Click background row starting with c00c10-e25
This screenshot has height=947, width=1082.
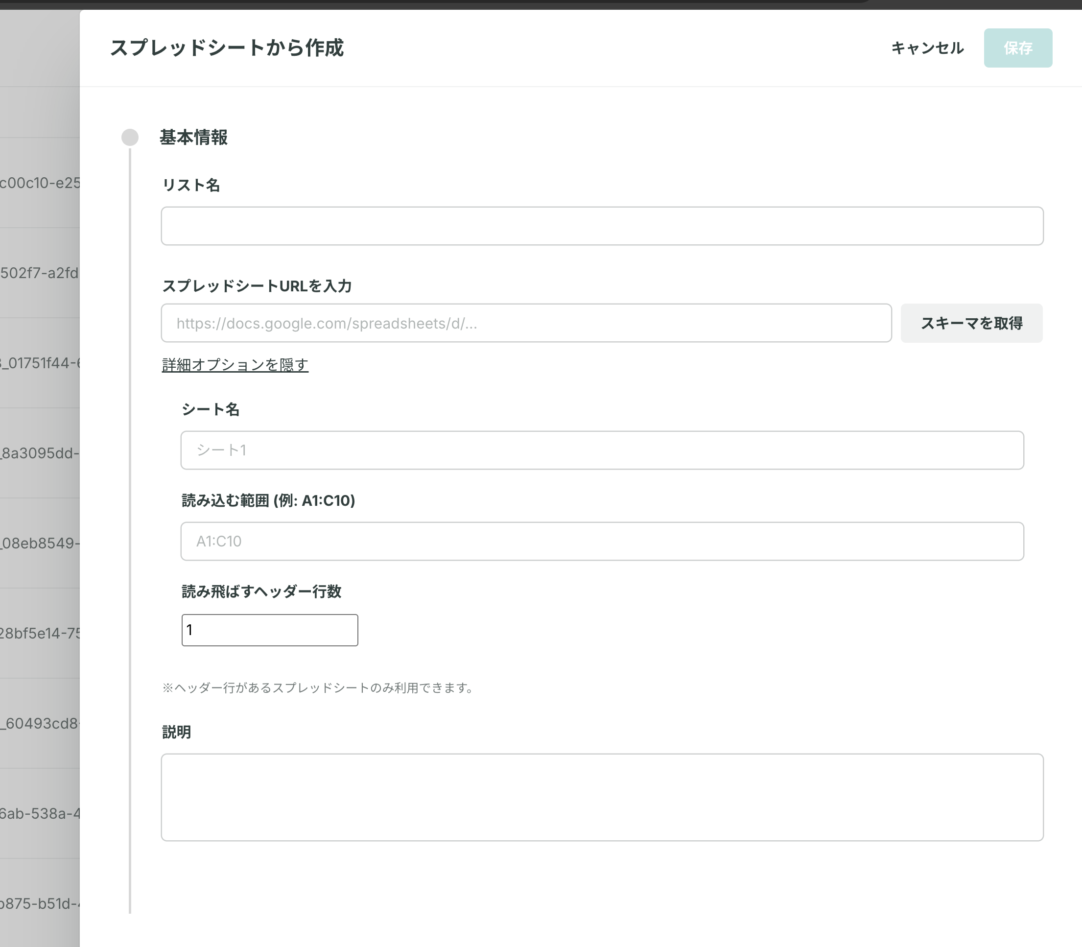click(x=40, y=183)
